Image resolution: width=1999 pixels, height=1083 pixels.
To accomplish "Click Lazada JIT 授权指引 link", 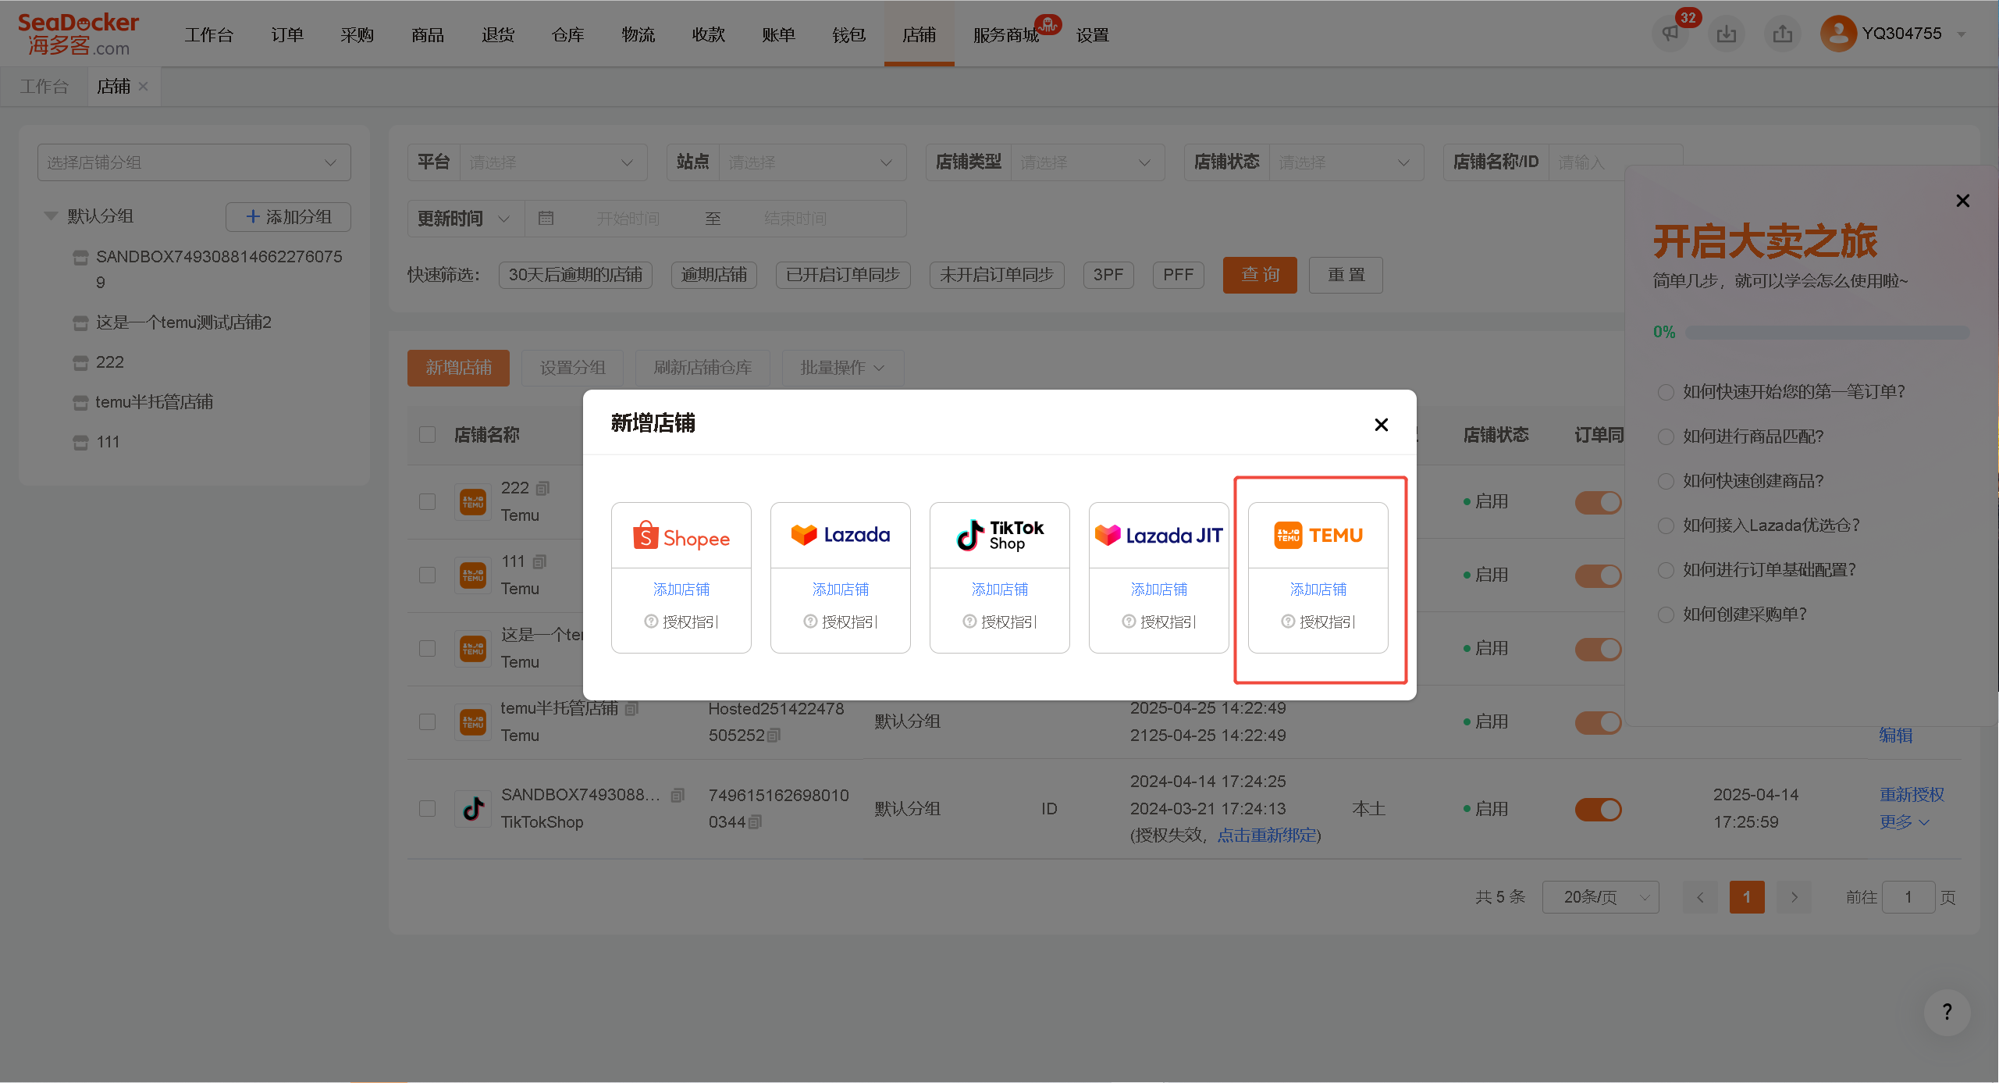I will [x=1167, y=622].
